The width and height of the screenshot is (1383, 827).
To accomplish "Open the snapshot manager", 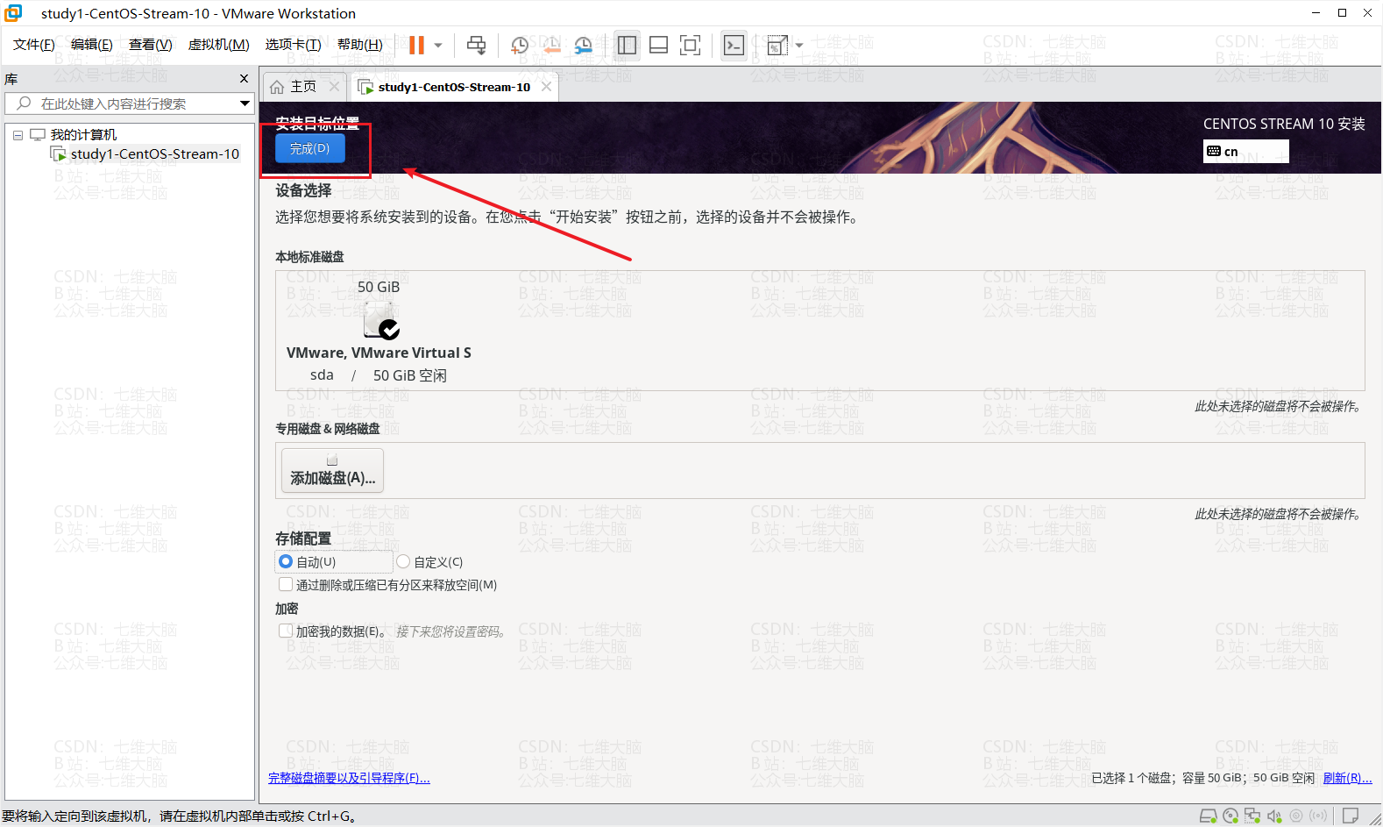I will [x=583, y=45].
